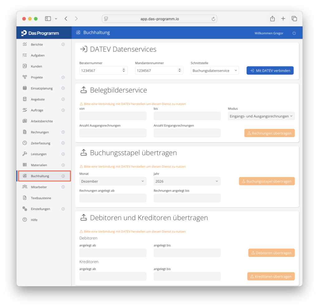
Task: Click the Hilfe question mark icon
Action: [25, 220]
